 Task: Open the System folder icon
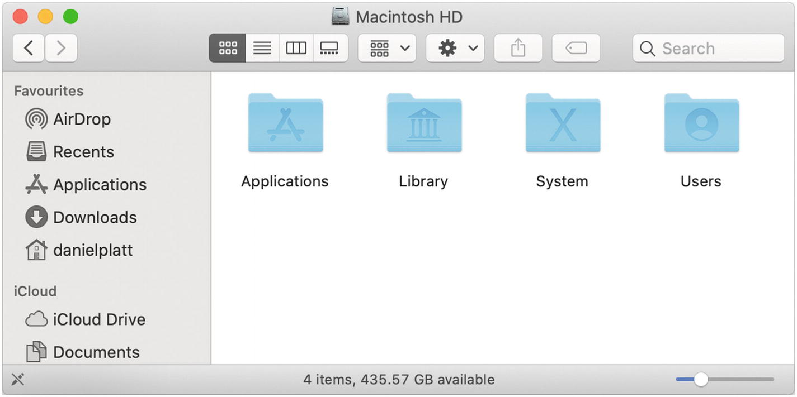(563, 124)
